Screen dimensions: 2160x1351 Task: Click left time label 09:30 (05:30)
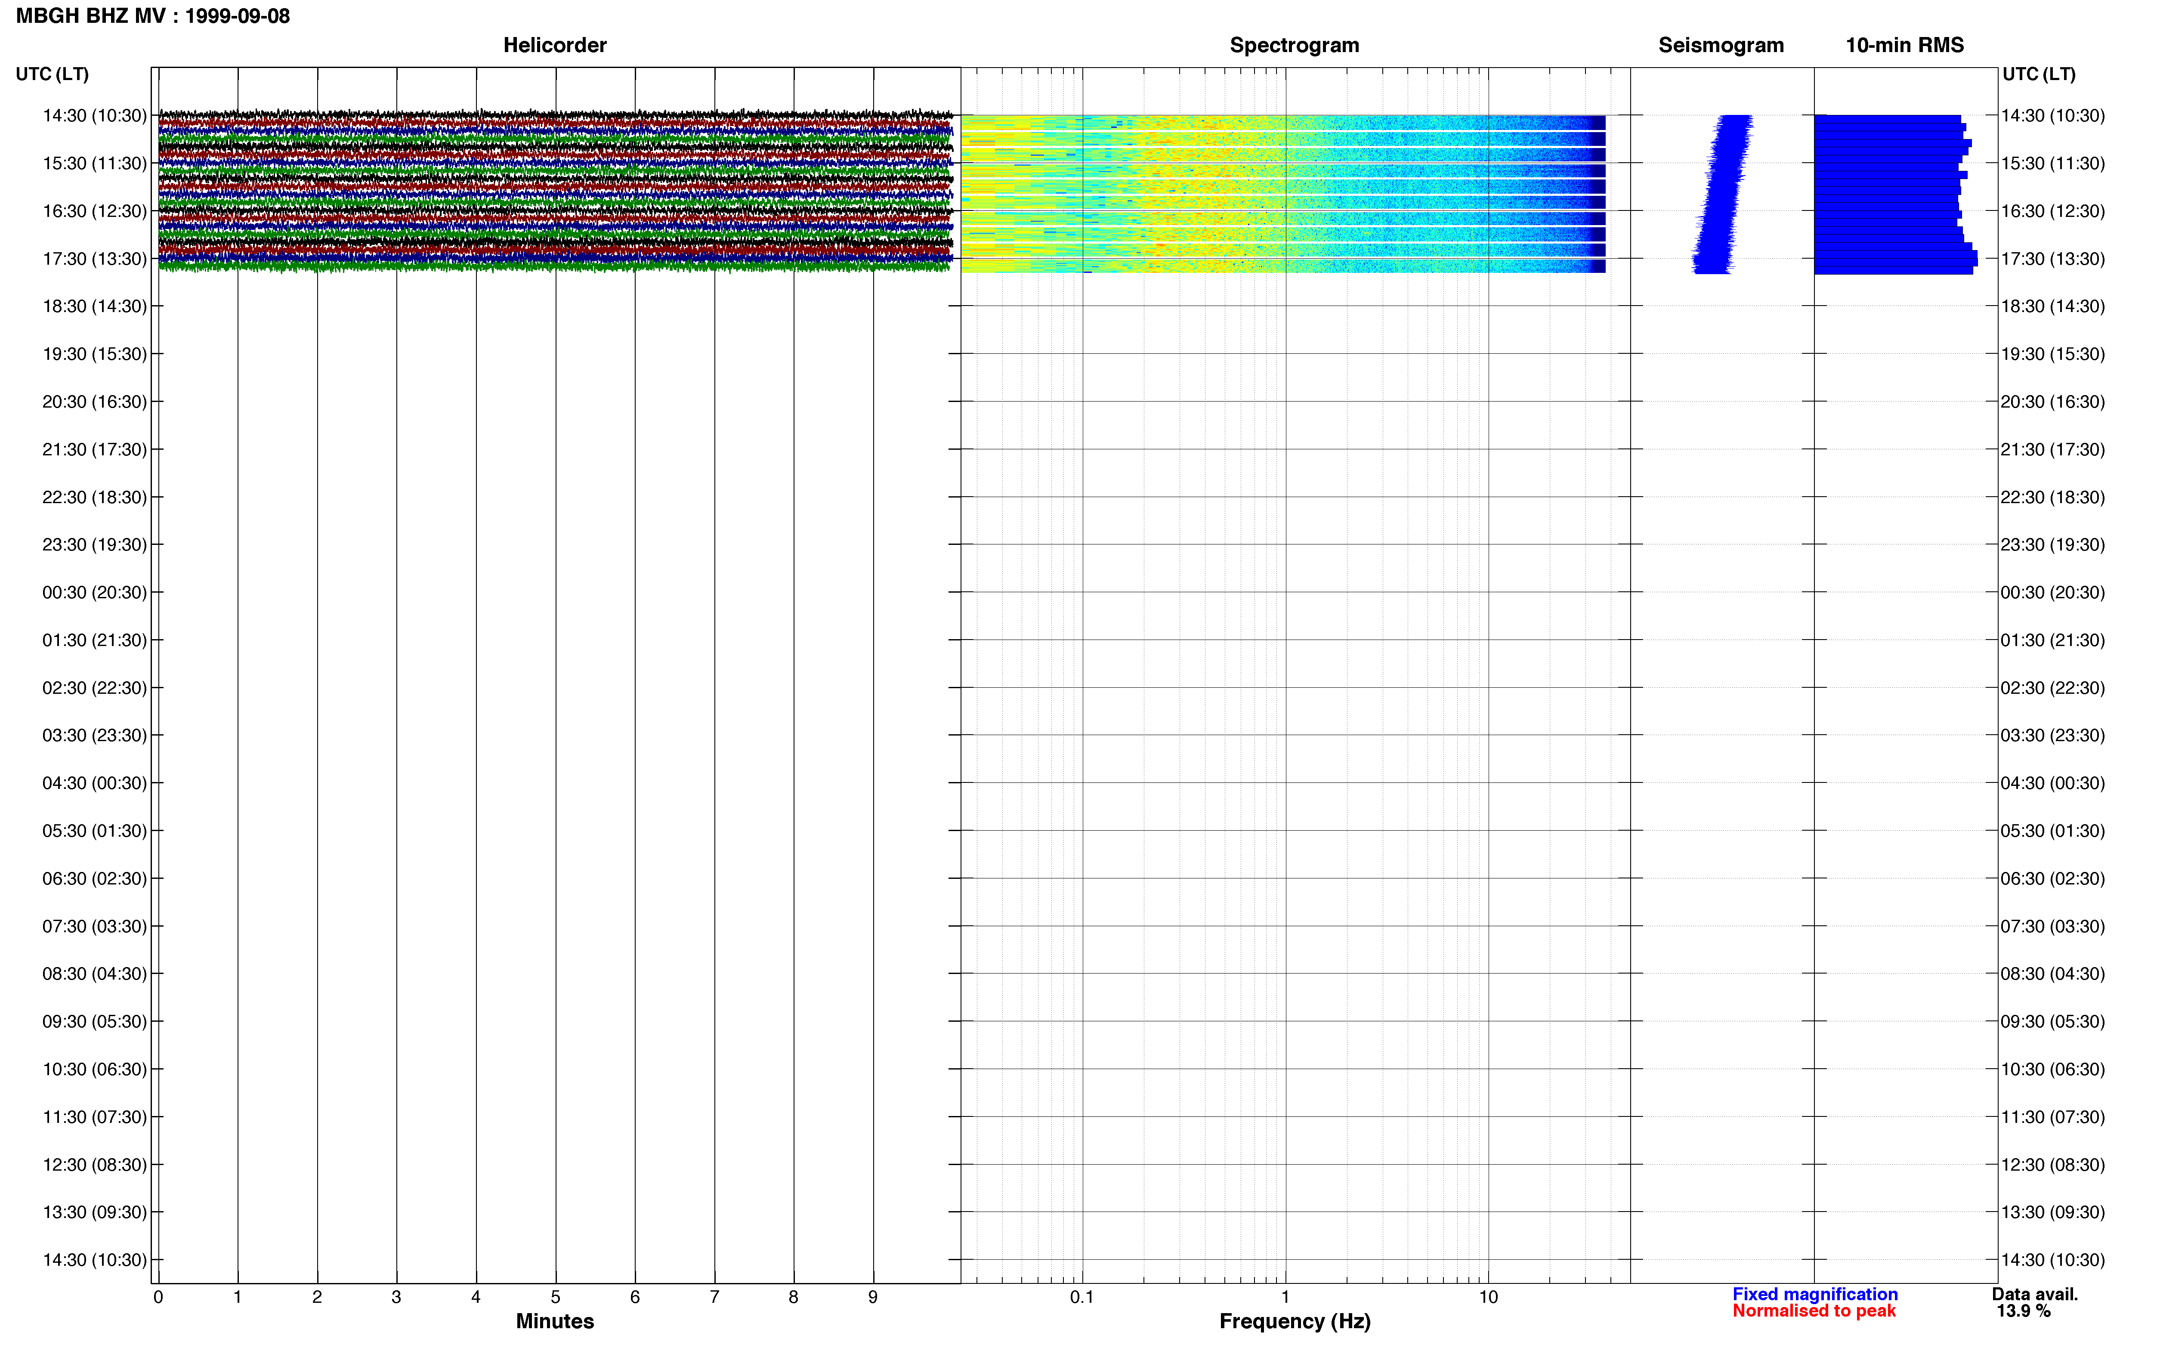coord(95,1021)
